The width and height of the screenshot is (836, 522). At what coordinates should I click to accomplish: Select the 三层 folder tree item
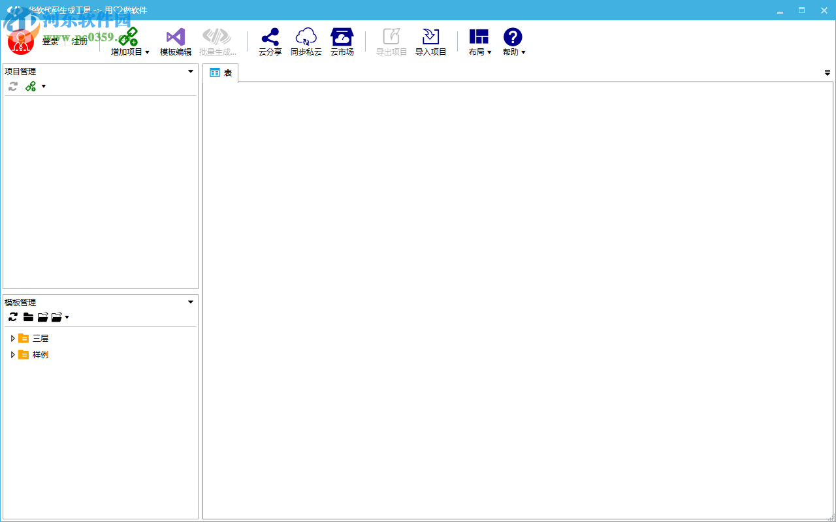[40, 339]
